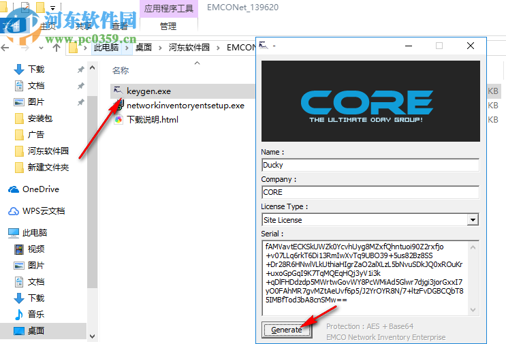Open 图片 under 此电脑
The width and height of the screenshot is (506, 344).
[x=36, y=265]
